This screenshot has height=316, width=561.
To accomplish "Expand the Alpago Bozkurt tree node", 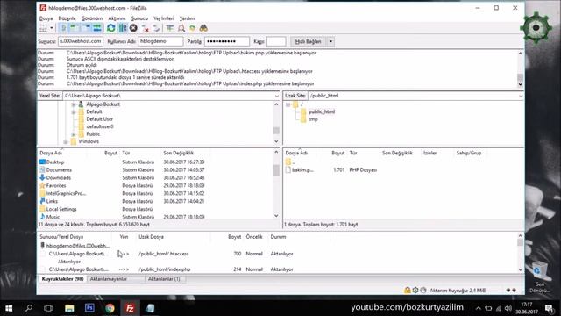I will [x=74, y=104].
